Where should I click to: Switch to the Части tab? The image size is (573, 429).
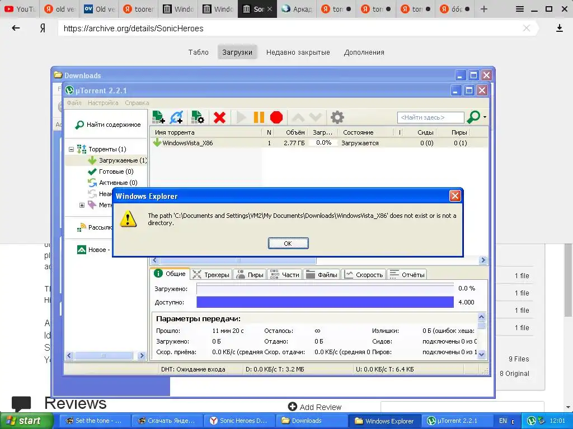[x=285, y=275]
